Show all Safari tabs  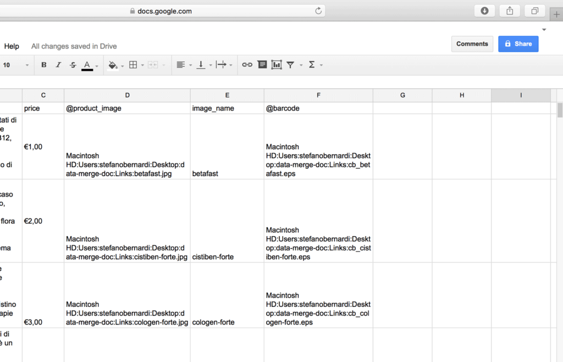click(534, 11)
